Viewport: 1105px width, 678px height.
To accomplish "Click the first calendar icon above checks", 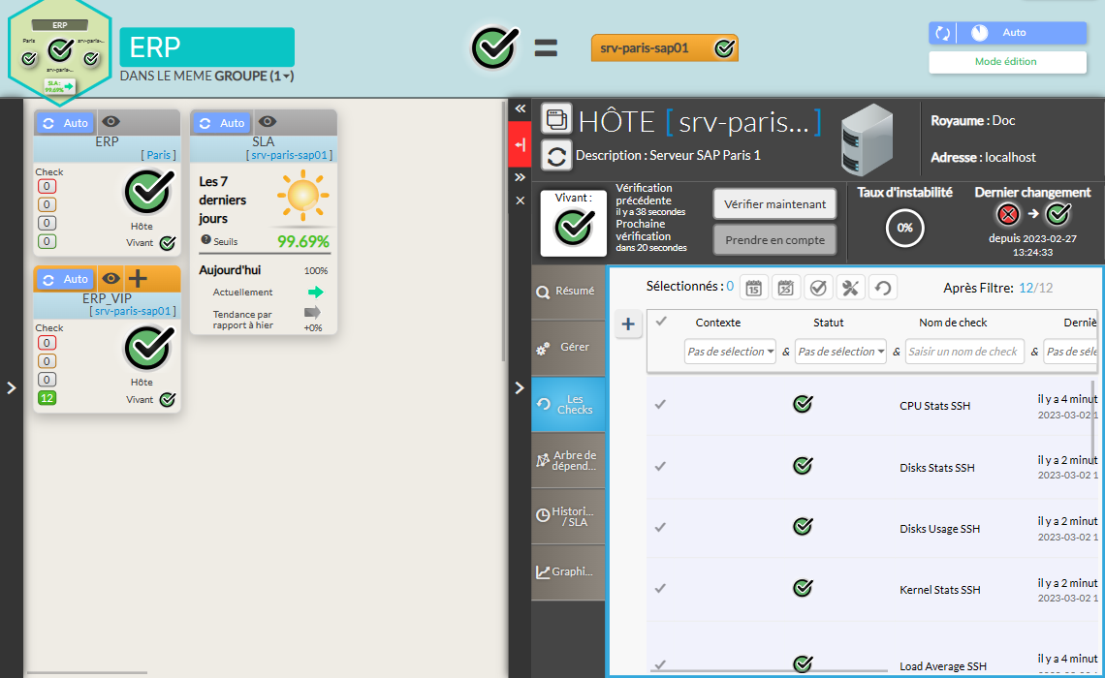I will (754, 288).
